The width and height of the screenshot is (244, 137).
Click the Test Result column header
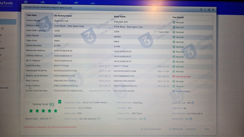coord(178,17)
